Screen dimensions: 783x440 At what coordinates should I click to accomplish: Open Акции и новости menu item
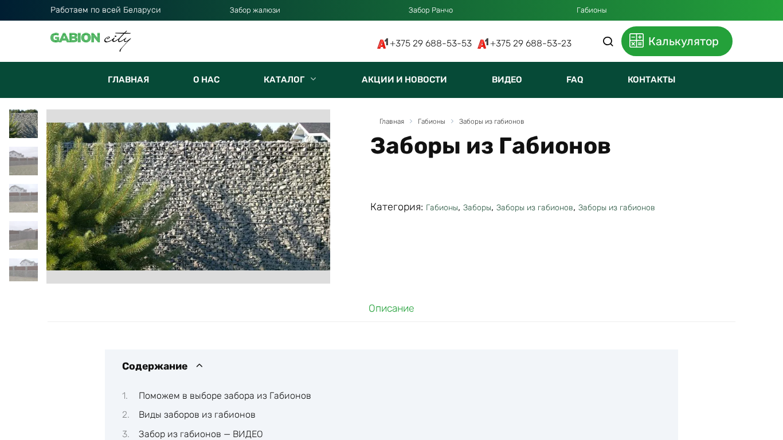pos(404,80)
